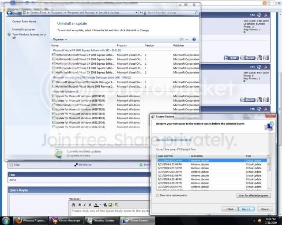Tick Show more restore points checkbox
Screen dimensions: 282x225
(158, 195)
